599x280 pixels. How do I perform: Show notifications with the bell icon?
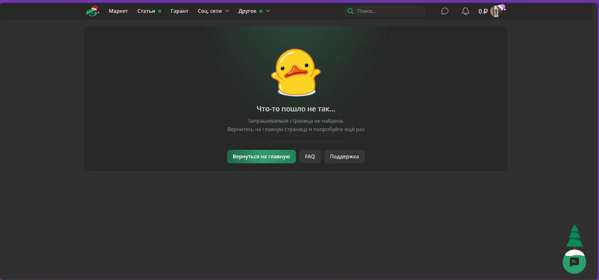coord(466,11)
